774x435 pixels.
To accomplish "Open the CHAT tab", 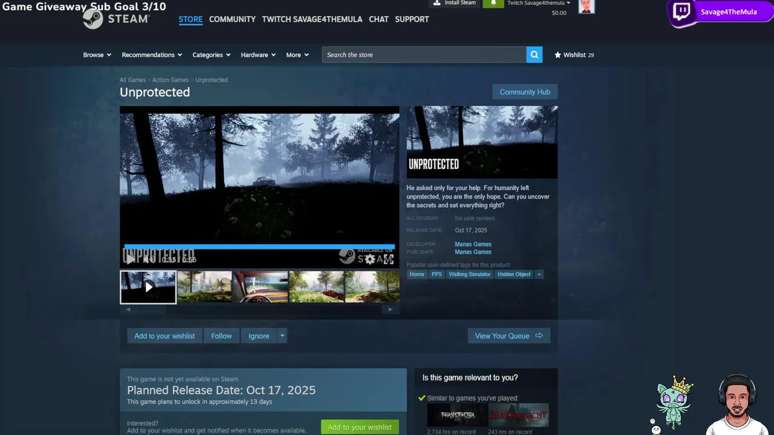I will pos(379,19).
